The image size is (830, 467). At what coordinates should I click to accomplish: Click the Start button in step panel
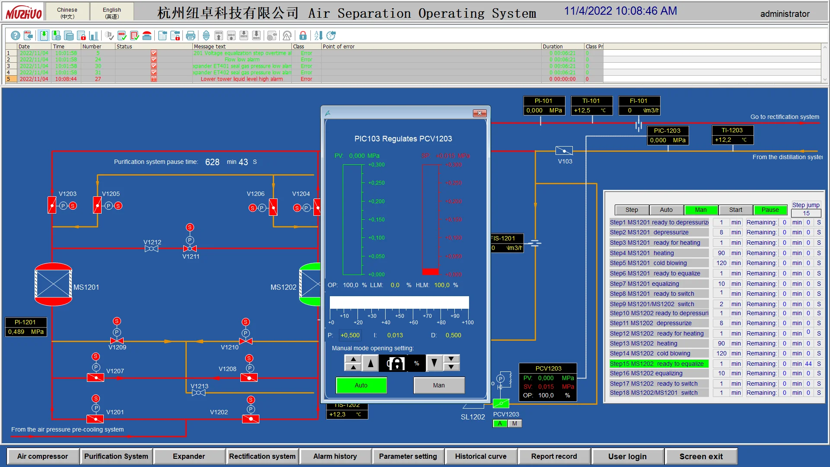click(x=736, y=210)
